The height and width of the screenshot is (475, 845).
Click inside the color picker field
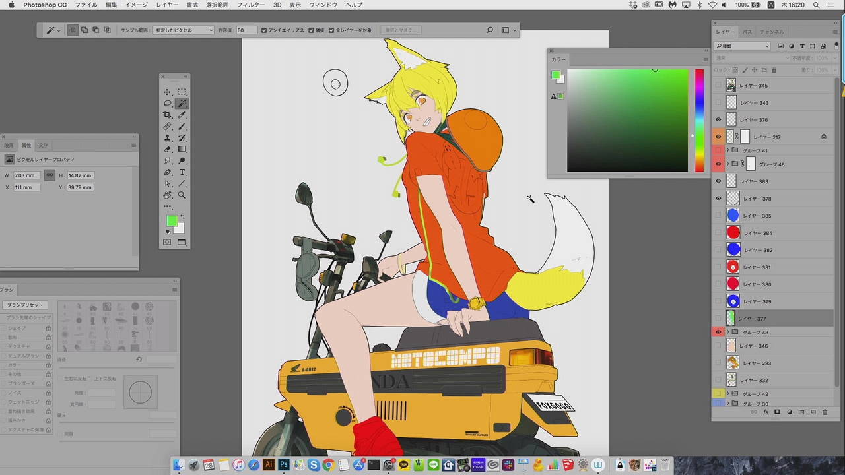tap(627, 120)
